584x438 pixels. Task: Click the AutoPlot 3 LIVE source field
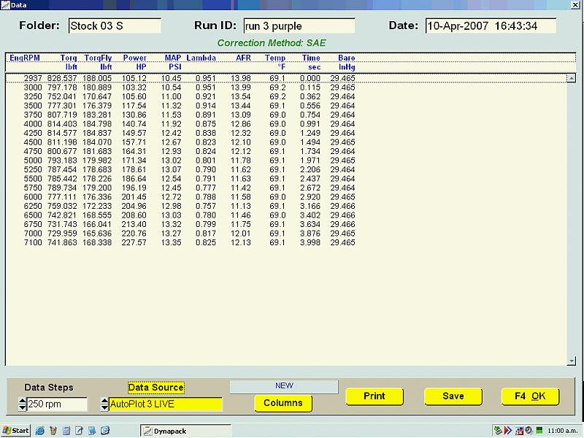[x=166, y=404]
